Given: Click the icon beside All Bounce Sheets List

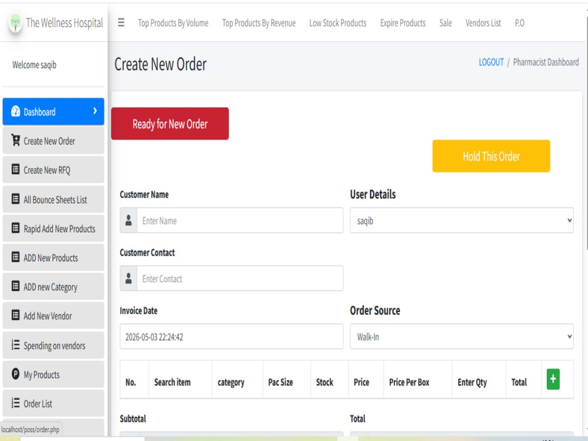Looking at the screenshot, I should [15, 199].
